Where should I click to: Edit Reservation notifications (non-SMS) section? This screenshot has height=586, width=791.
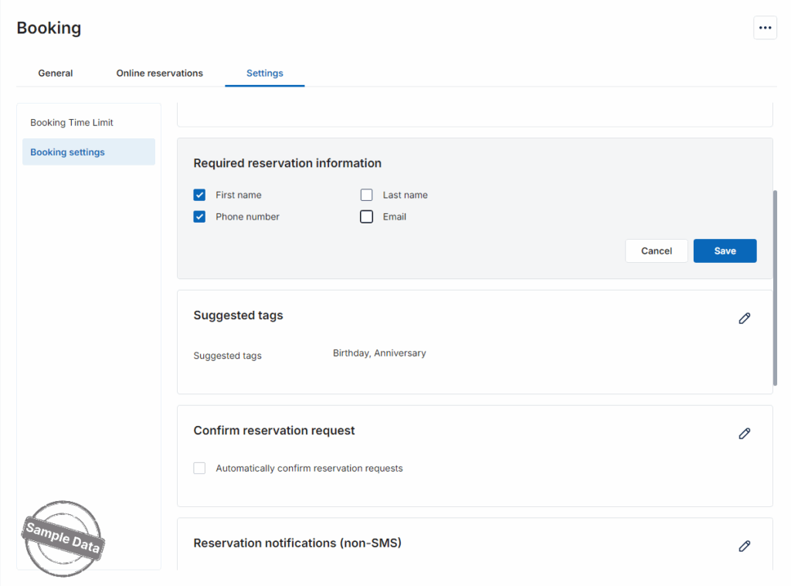744,547
